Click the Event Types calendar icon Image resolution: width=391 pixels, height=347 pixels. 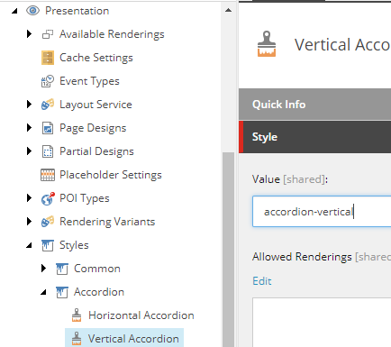click(x=48, y=81)
